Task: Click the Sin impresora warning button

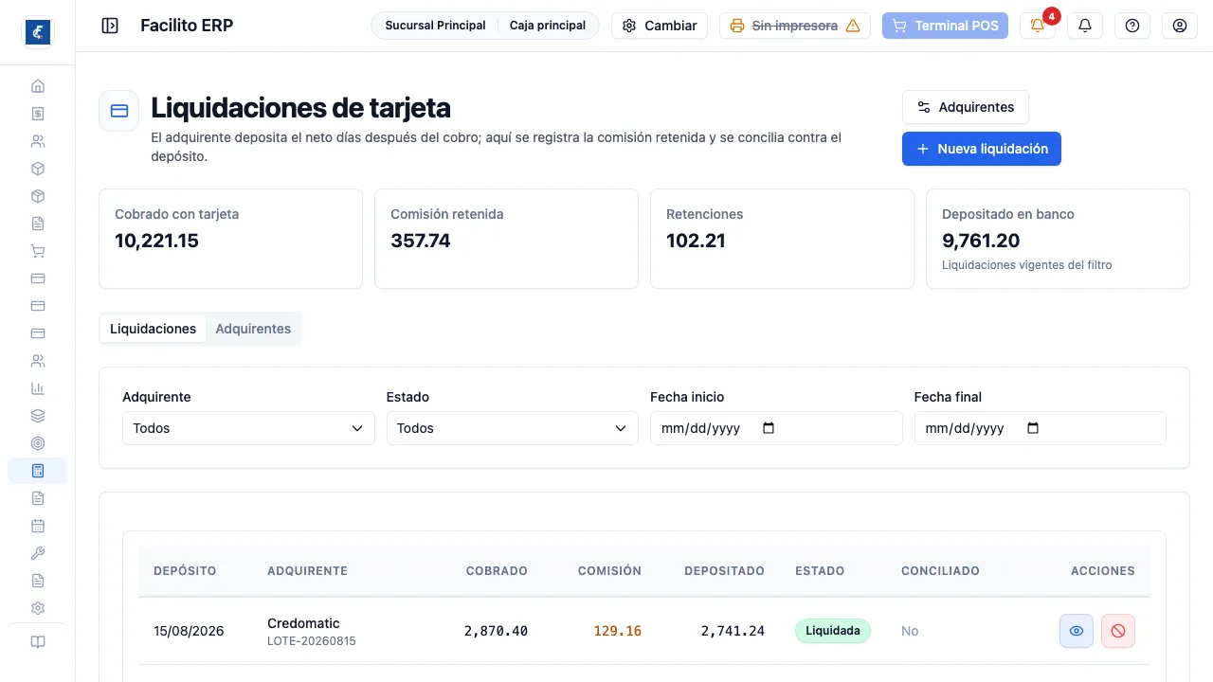Action: pyautogui.click(x=795, y=26)
